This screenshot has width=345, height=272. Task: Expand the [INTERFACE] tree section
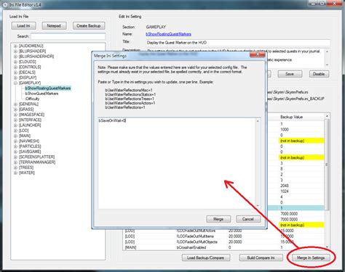point(15,120)
